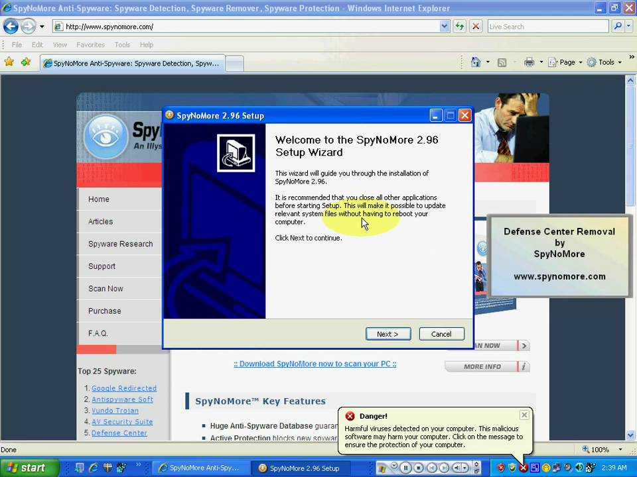This screenshot has width=637, height=477.
Task: Click the Back arrow in Internet Explorer
Action: tap(11, 26)
